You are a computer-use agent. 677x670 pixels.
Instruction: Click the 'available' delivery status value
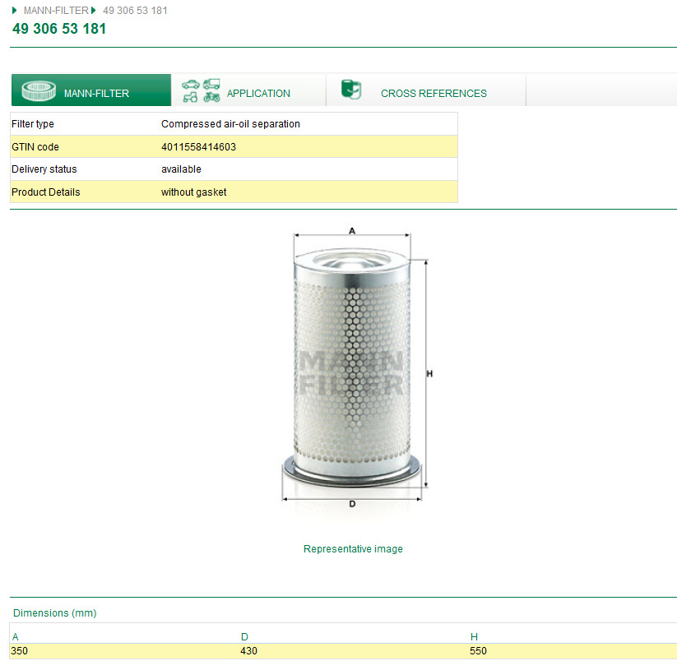[x=181, y=169]
